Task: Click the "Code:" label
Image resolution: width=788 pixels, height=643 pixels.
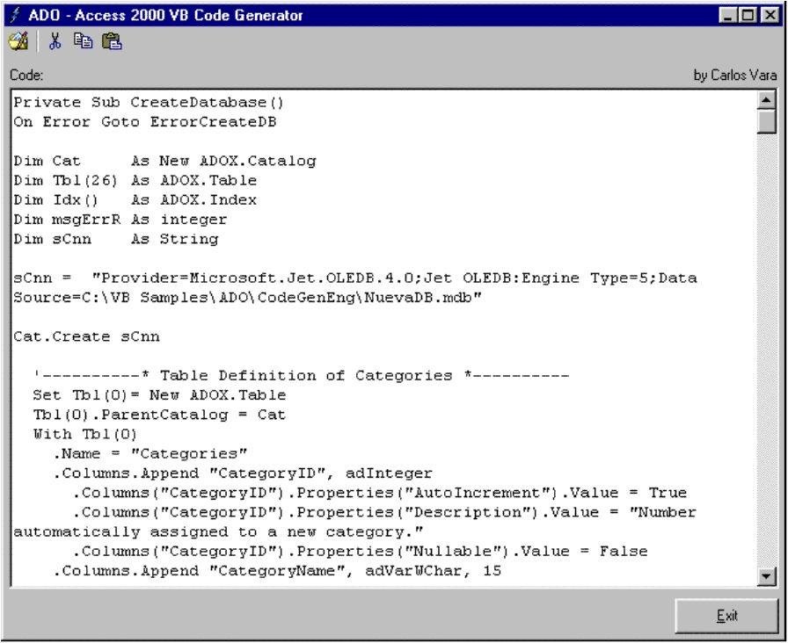Action: click(x=26, y=76)
